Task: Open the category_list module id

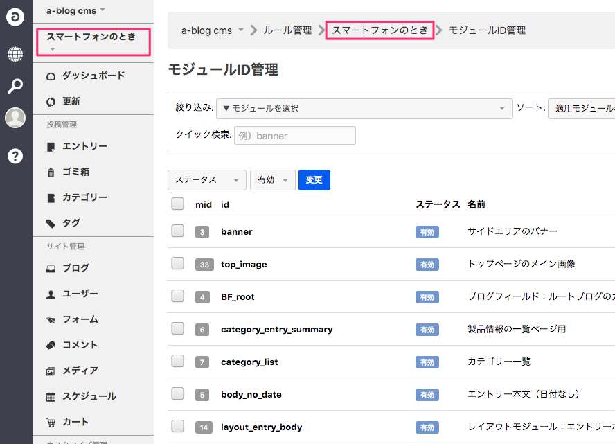Action: click(x=249, y=362)
